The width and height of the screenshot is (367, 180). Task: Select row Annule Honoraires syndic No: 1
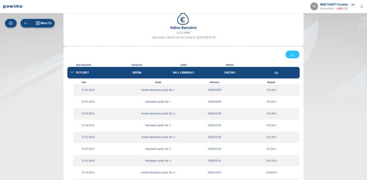click(x=186, y=90)
